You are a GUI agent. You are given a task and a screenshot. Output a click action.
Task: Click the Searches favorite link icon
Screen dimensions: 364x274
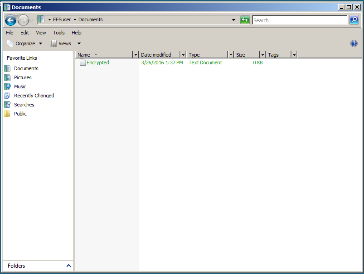[7, 105]
